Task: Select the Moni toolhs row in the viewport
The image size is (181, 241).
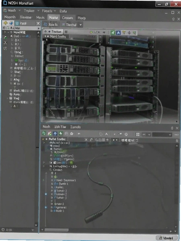Action: coord(56,36)
